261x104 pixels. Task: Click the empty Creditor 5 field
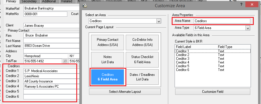click(x=52, y=92)
